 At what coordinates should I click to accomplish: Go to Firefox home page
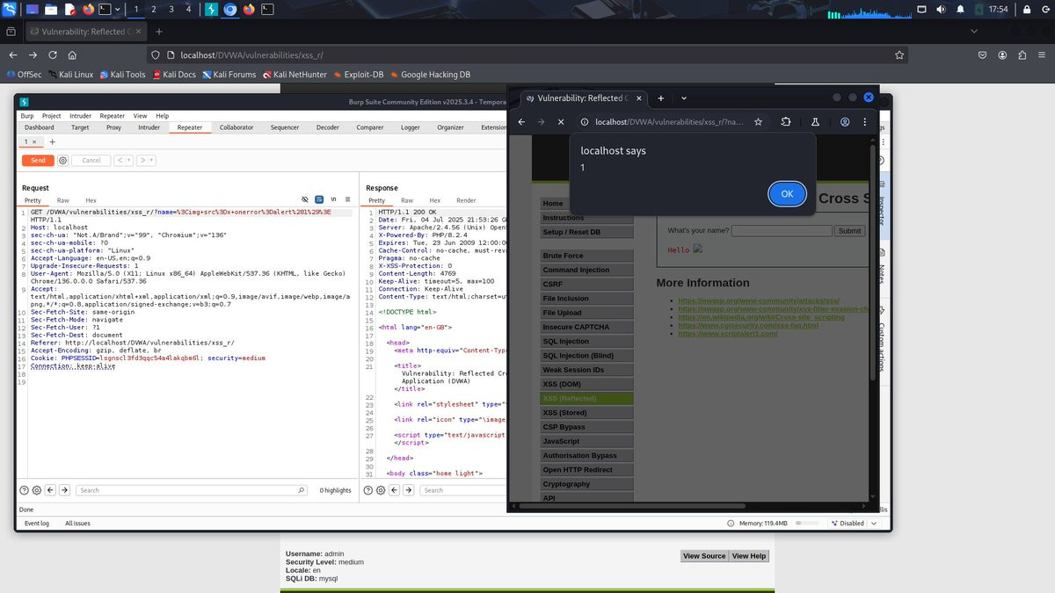tap(74, 54)
